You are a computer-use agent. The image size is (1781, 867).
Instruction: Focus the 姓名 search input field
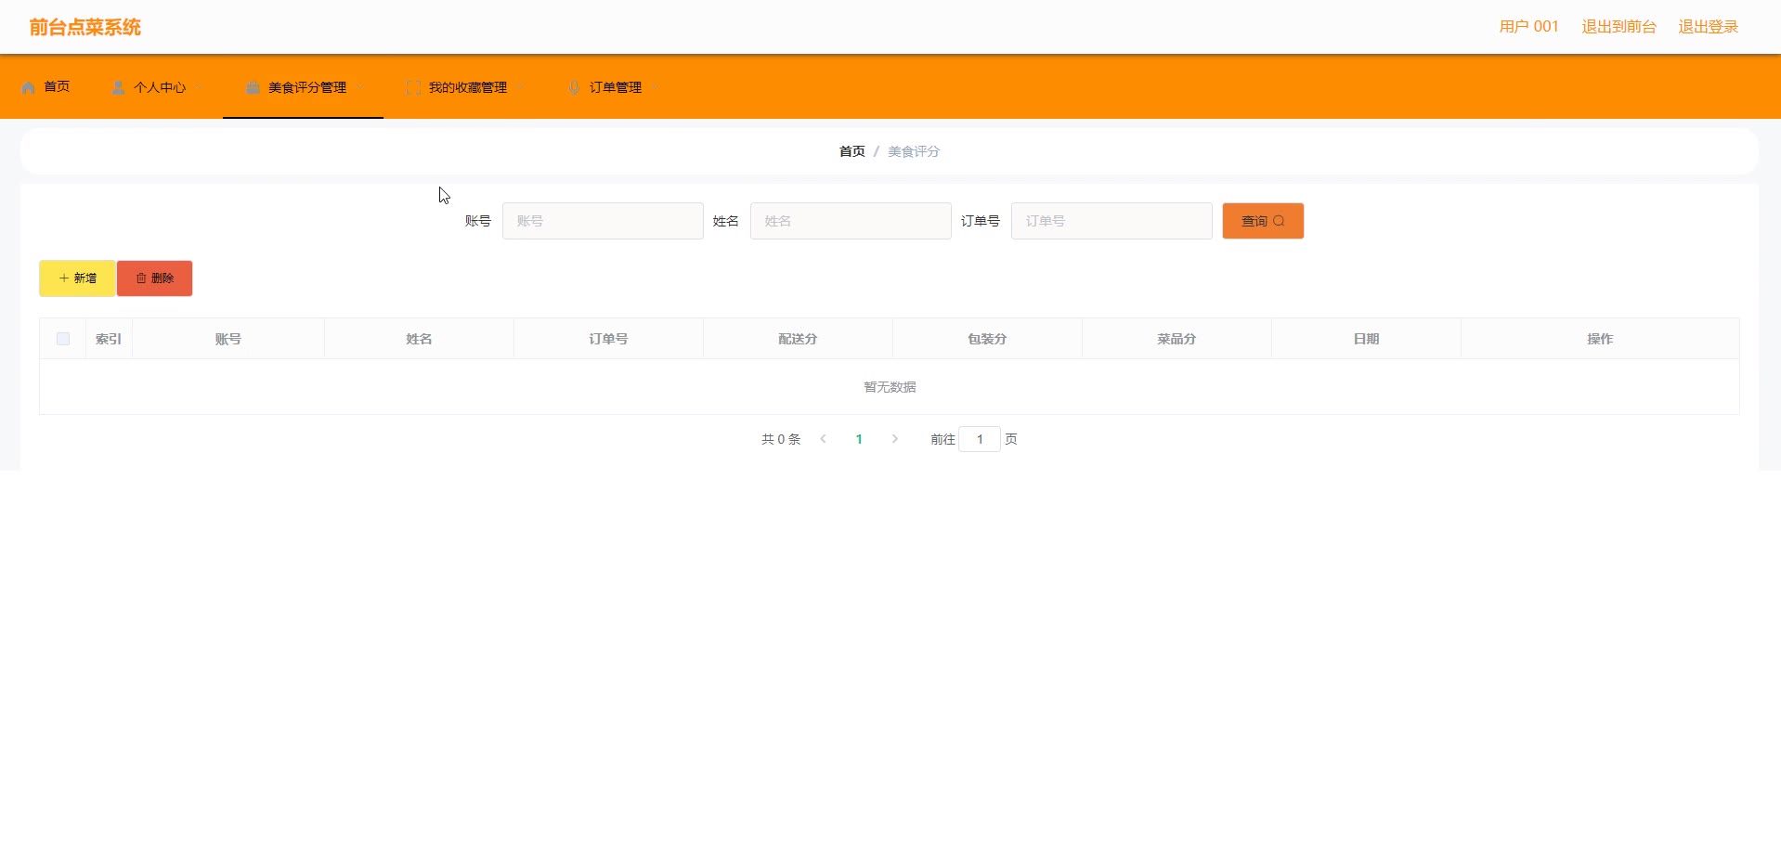pyautogui.click(x=851, y=221)
